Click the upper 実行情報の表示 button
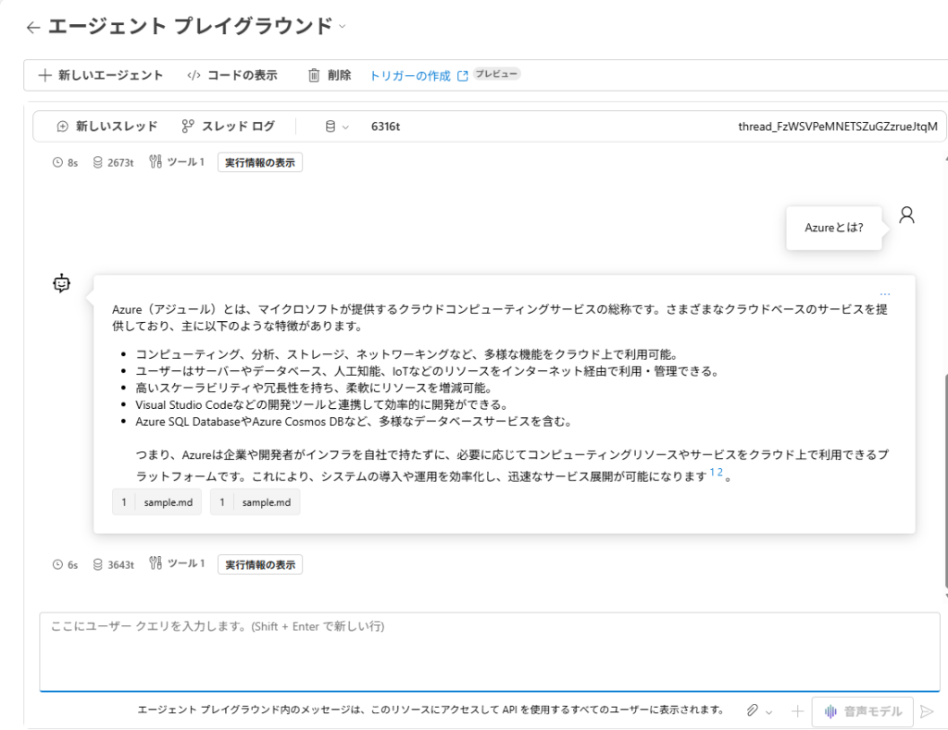The width and height of the screenshot is (948, 730). 260,163
